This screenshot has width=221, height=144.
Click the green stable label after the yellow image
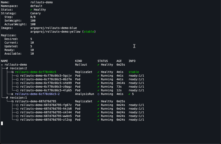(x=89, y=32)
